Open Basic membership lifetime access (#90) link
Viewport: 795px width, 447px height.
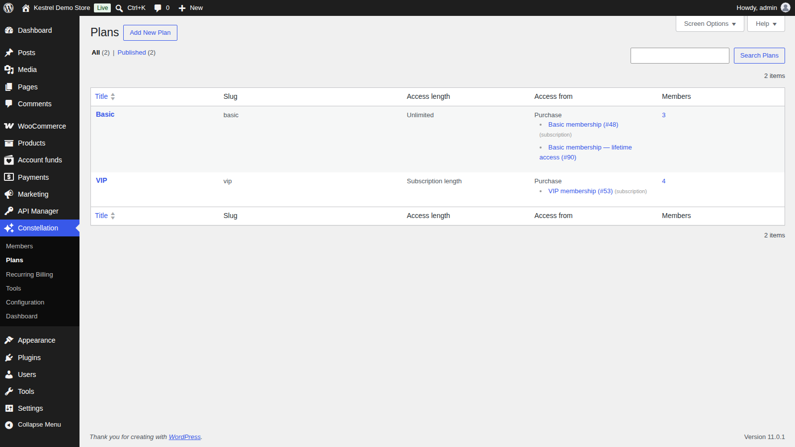click(x=586, y=152)
